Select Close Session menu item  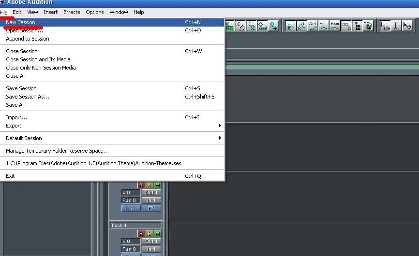[112, 51]
